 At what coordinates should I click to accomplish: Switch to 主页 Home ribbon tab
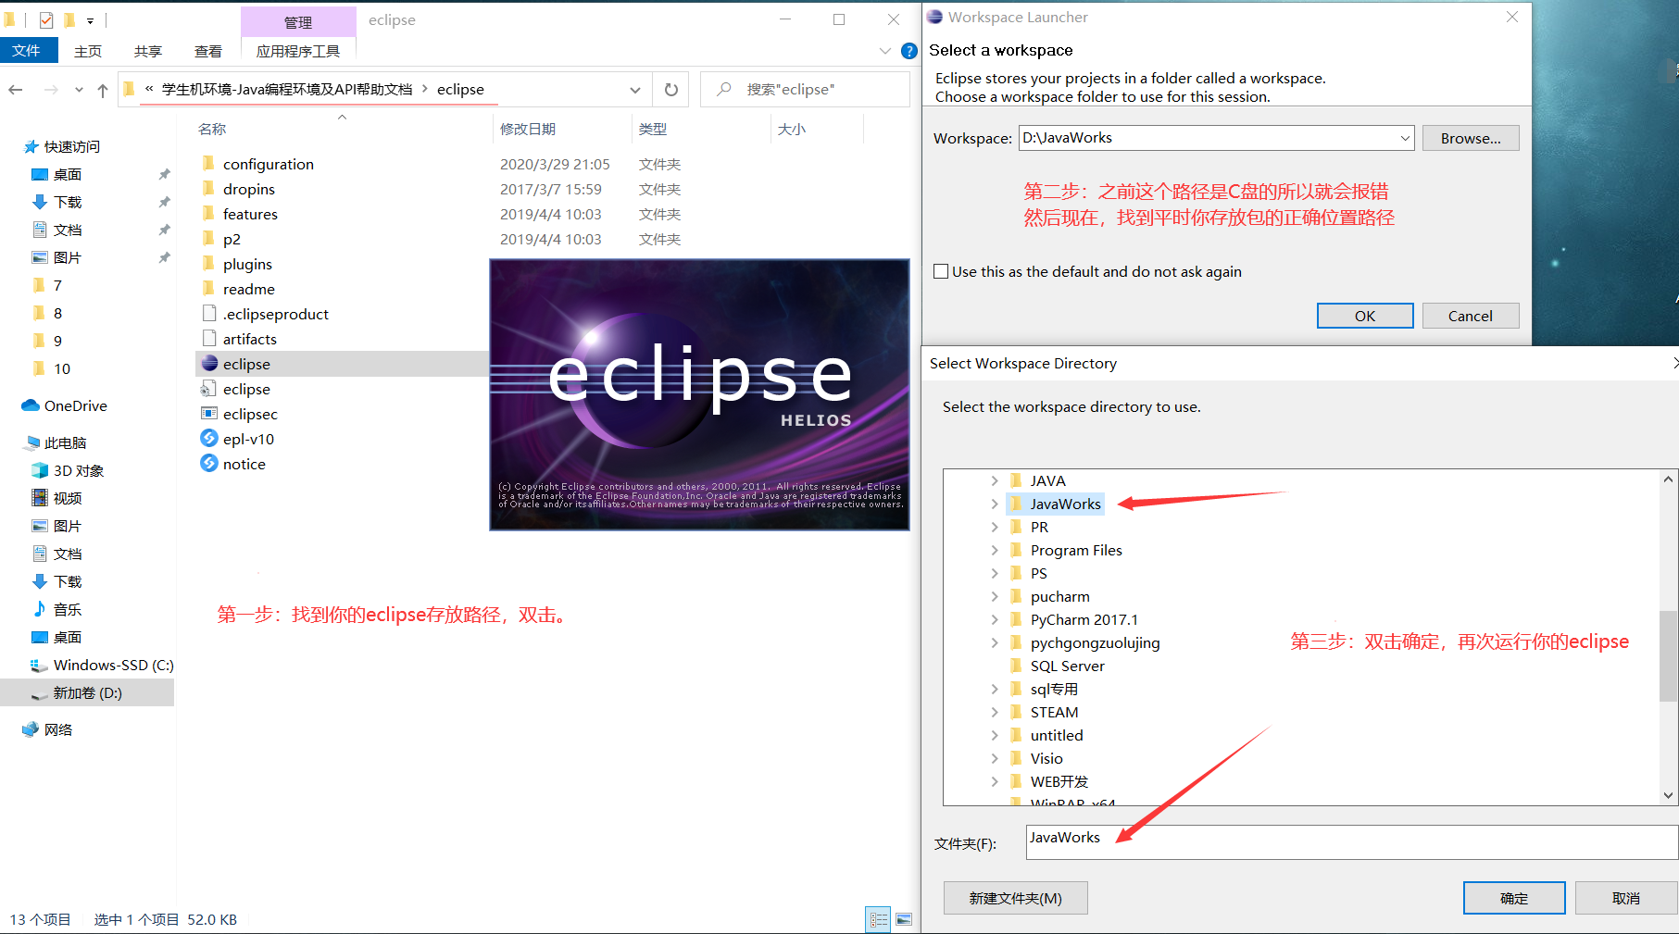pos(88,51)
